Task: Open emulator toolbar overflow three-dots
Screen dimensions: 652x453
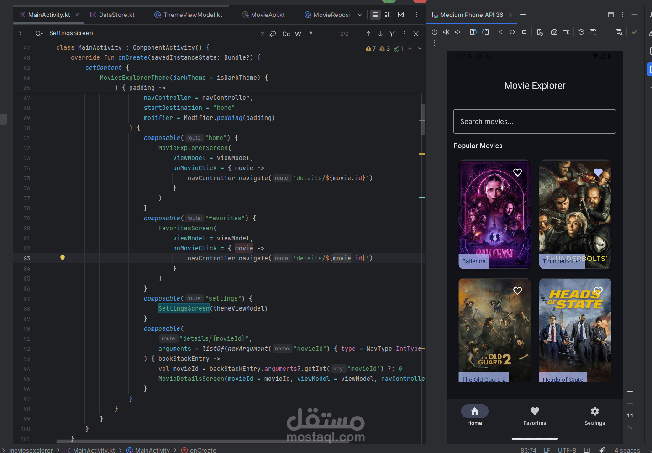Action: 435,43
